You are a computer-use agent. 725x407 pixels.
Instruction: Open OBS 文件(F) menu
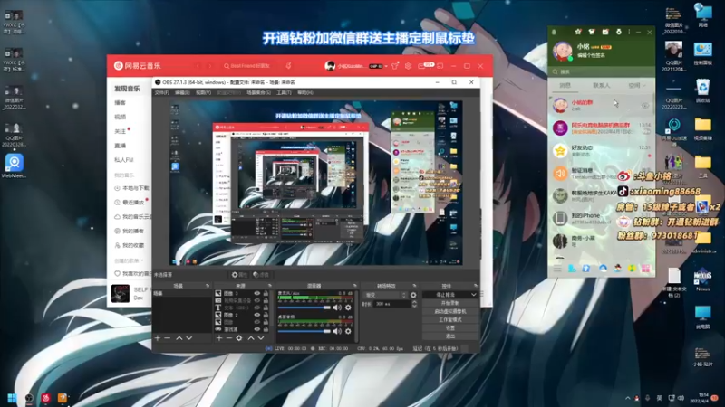162,93
